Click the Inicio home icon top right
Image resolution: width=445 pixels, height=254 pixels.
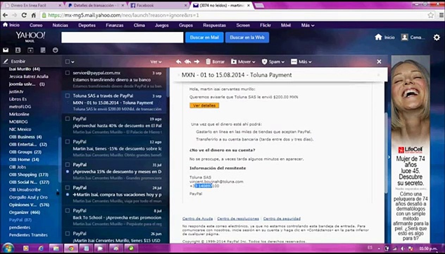point(384,37)
